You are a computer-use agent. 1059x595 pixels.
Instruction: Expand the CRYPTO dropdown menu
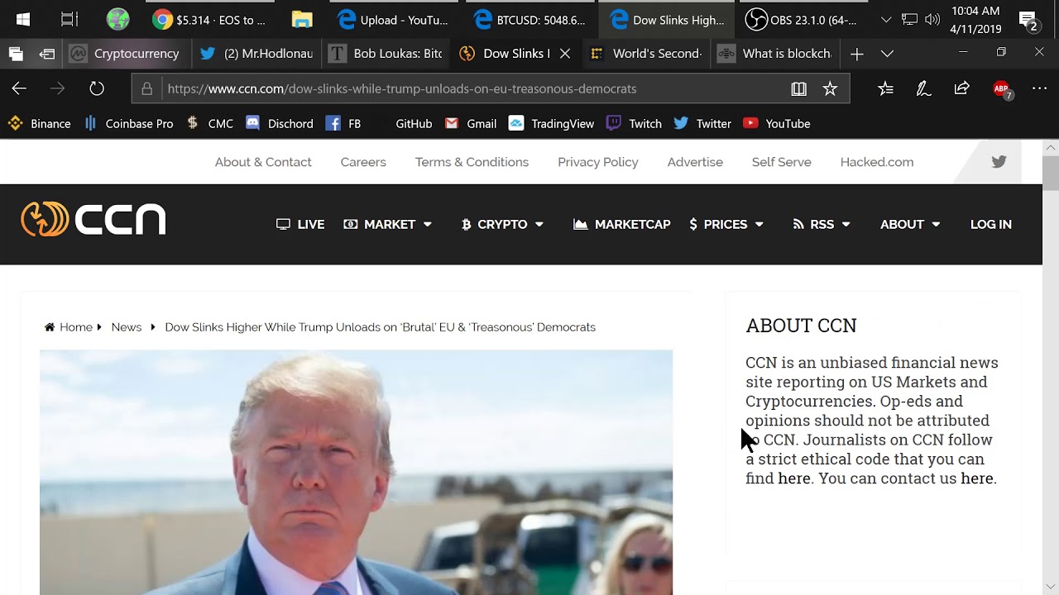[502, 224]
